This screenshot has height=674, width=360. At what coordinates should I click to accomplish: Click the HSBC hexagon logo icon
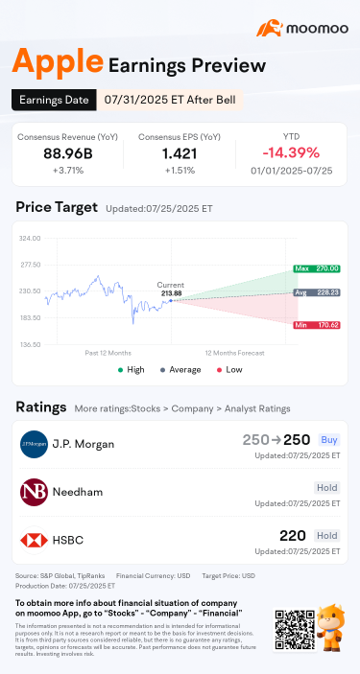34,540
